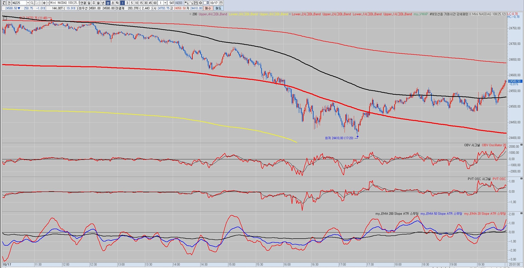Choose the 60-minute interval button
This screenshot has width=524, height=268.
click(155, 3)
